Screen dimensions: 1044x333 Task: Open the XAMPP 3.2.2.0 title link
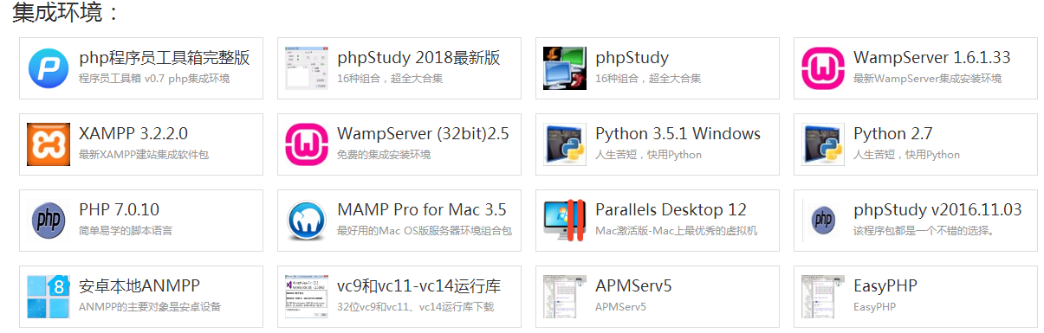pos(133,134)
